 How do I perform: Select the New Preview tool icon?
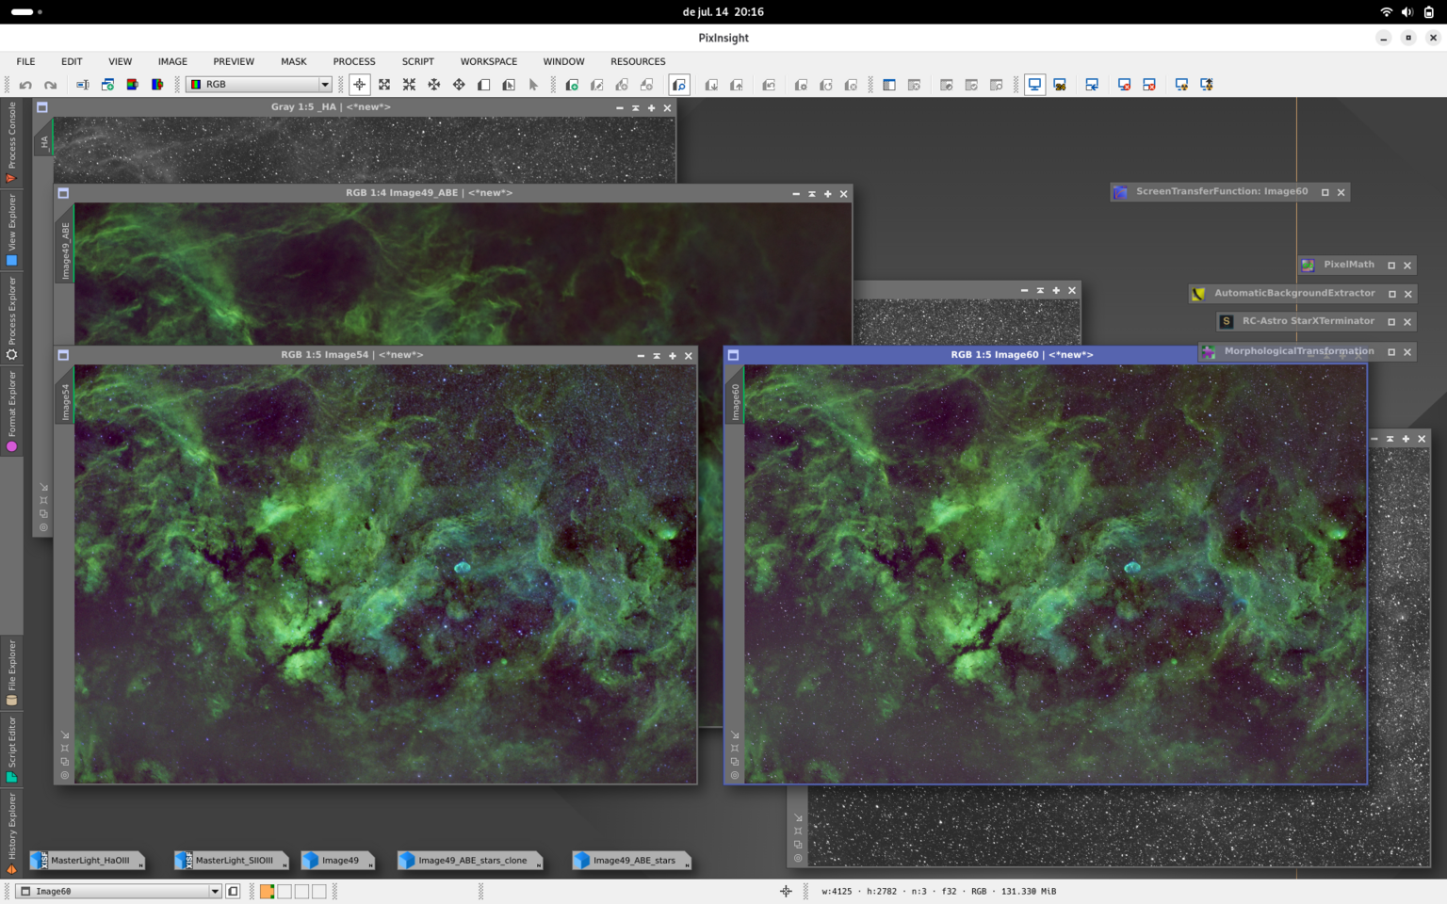click(483, 85)
